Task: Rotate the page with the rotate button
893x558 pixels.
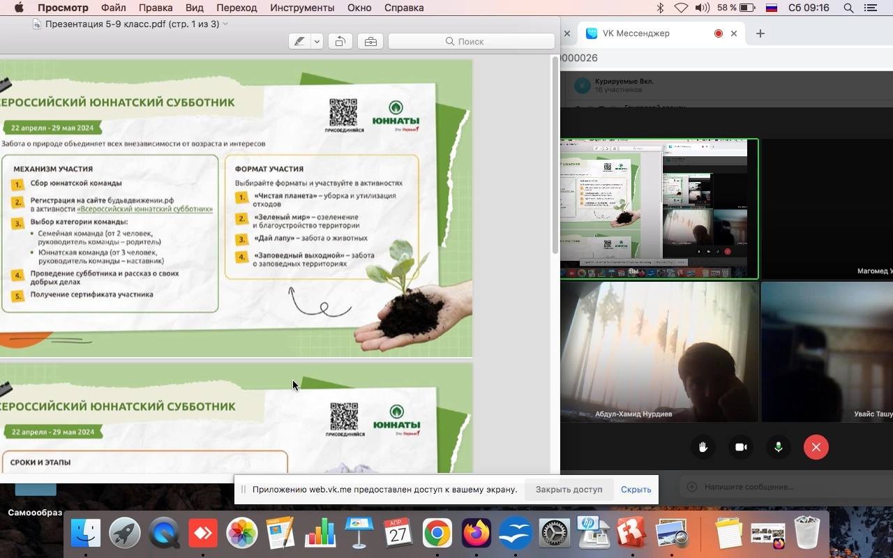Action: [340, 41]
